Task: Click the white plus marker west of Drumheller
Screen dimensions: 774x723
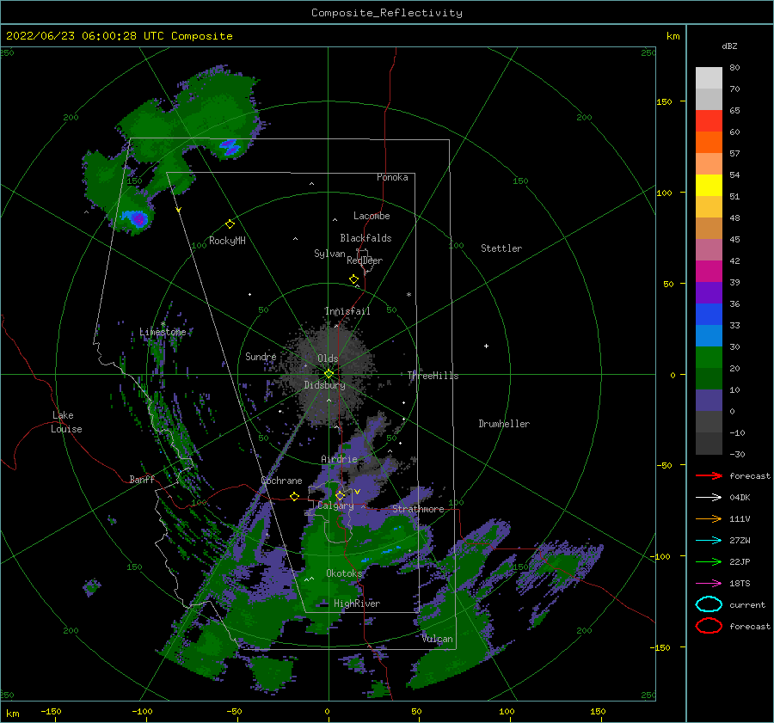Action: click(486, 346)
